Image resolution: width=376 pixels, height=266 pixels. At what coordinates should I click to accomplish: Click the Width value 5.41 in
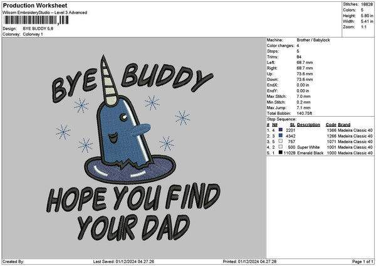pyautogui.click(x=367, y=21)
